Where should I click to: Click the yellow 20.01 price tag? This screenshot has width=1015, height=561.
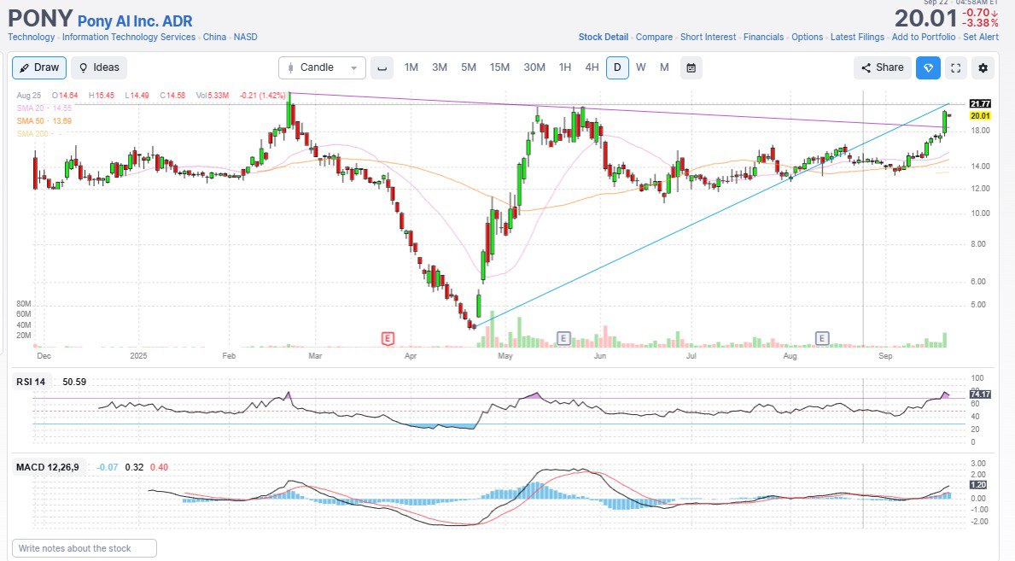980,116
